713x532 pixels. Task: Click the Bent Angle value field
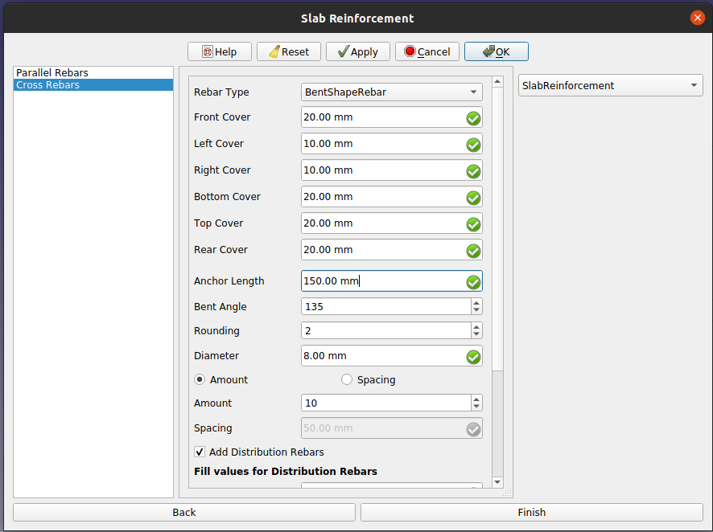click(x=386, y=306)
